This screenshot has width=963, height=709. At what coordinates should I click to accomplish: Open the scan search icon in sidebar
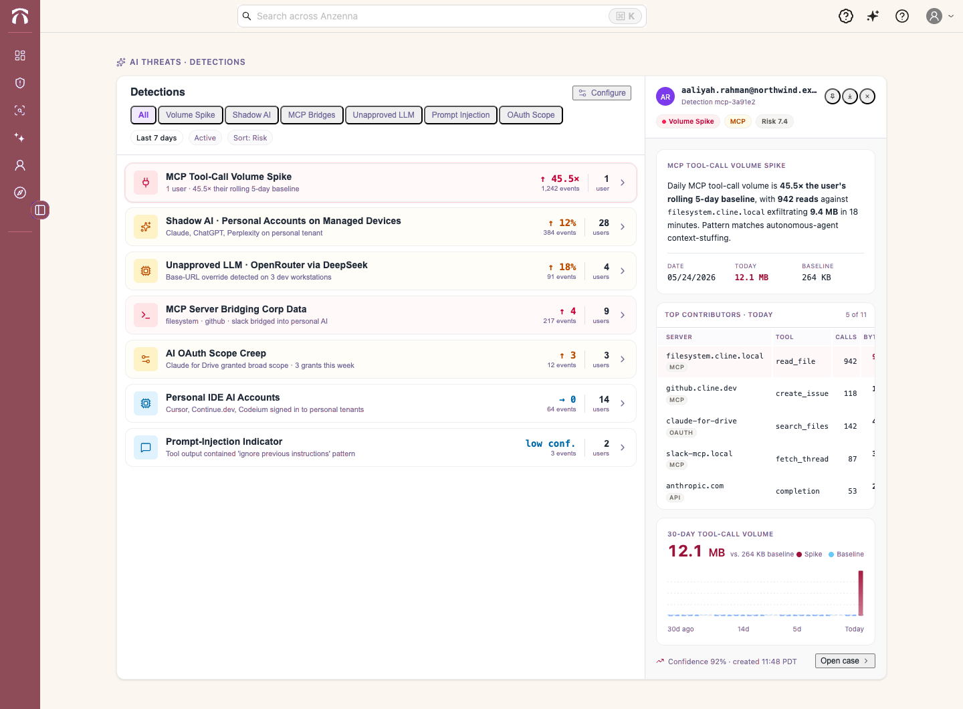(x=20, y=110)
